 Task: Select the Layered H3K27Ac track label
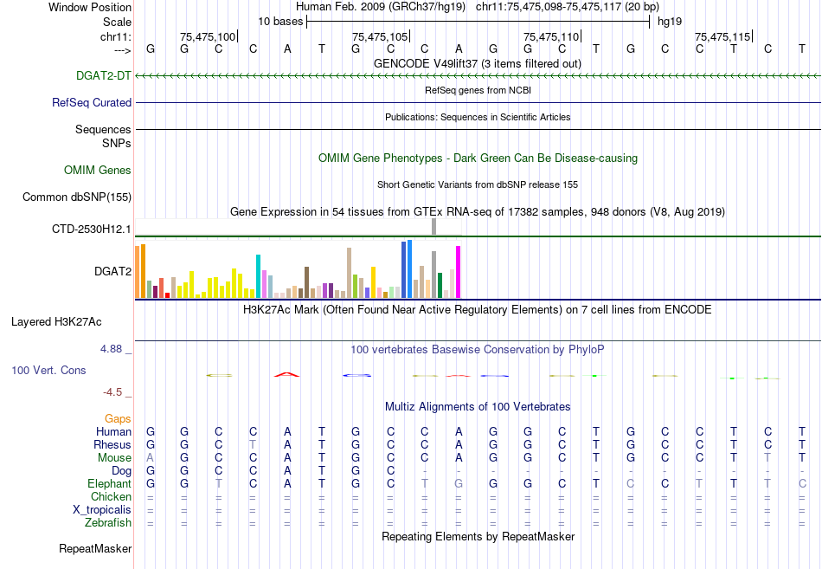[x=56, y=322]
